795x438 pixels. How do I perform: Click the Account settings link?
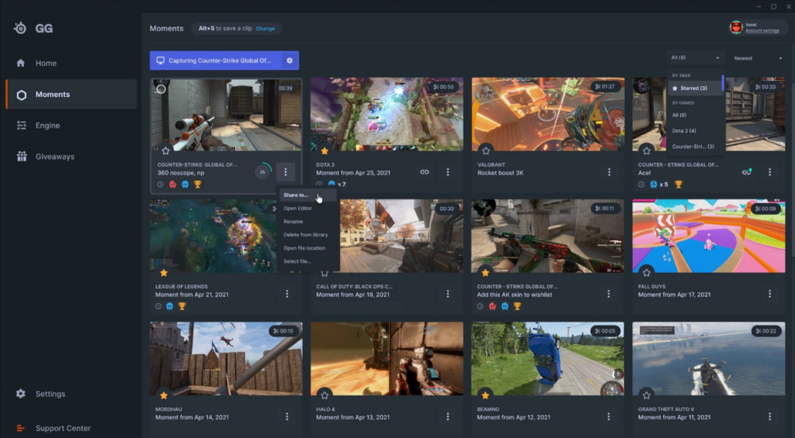point(762,31)
